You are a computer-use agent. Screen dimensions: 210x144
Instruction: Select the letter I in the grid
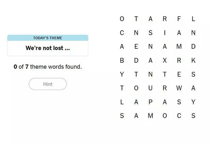(165, 33)
